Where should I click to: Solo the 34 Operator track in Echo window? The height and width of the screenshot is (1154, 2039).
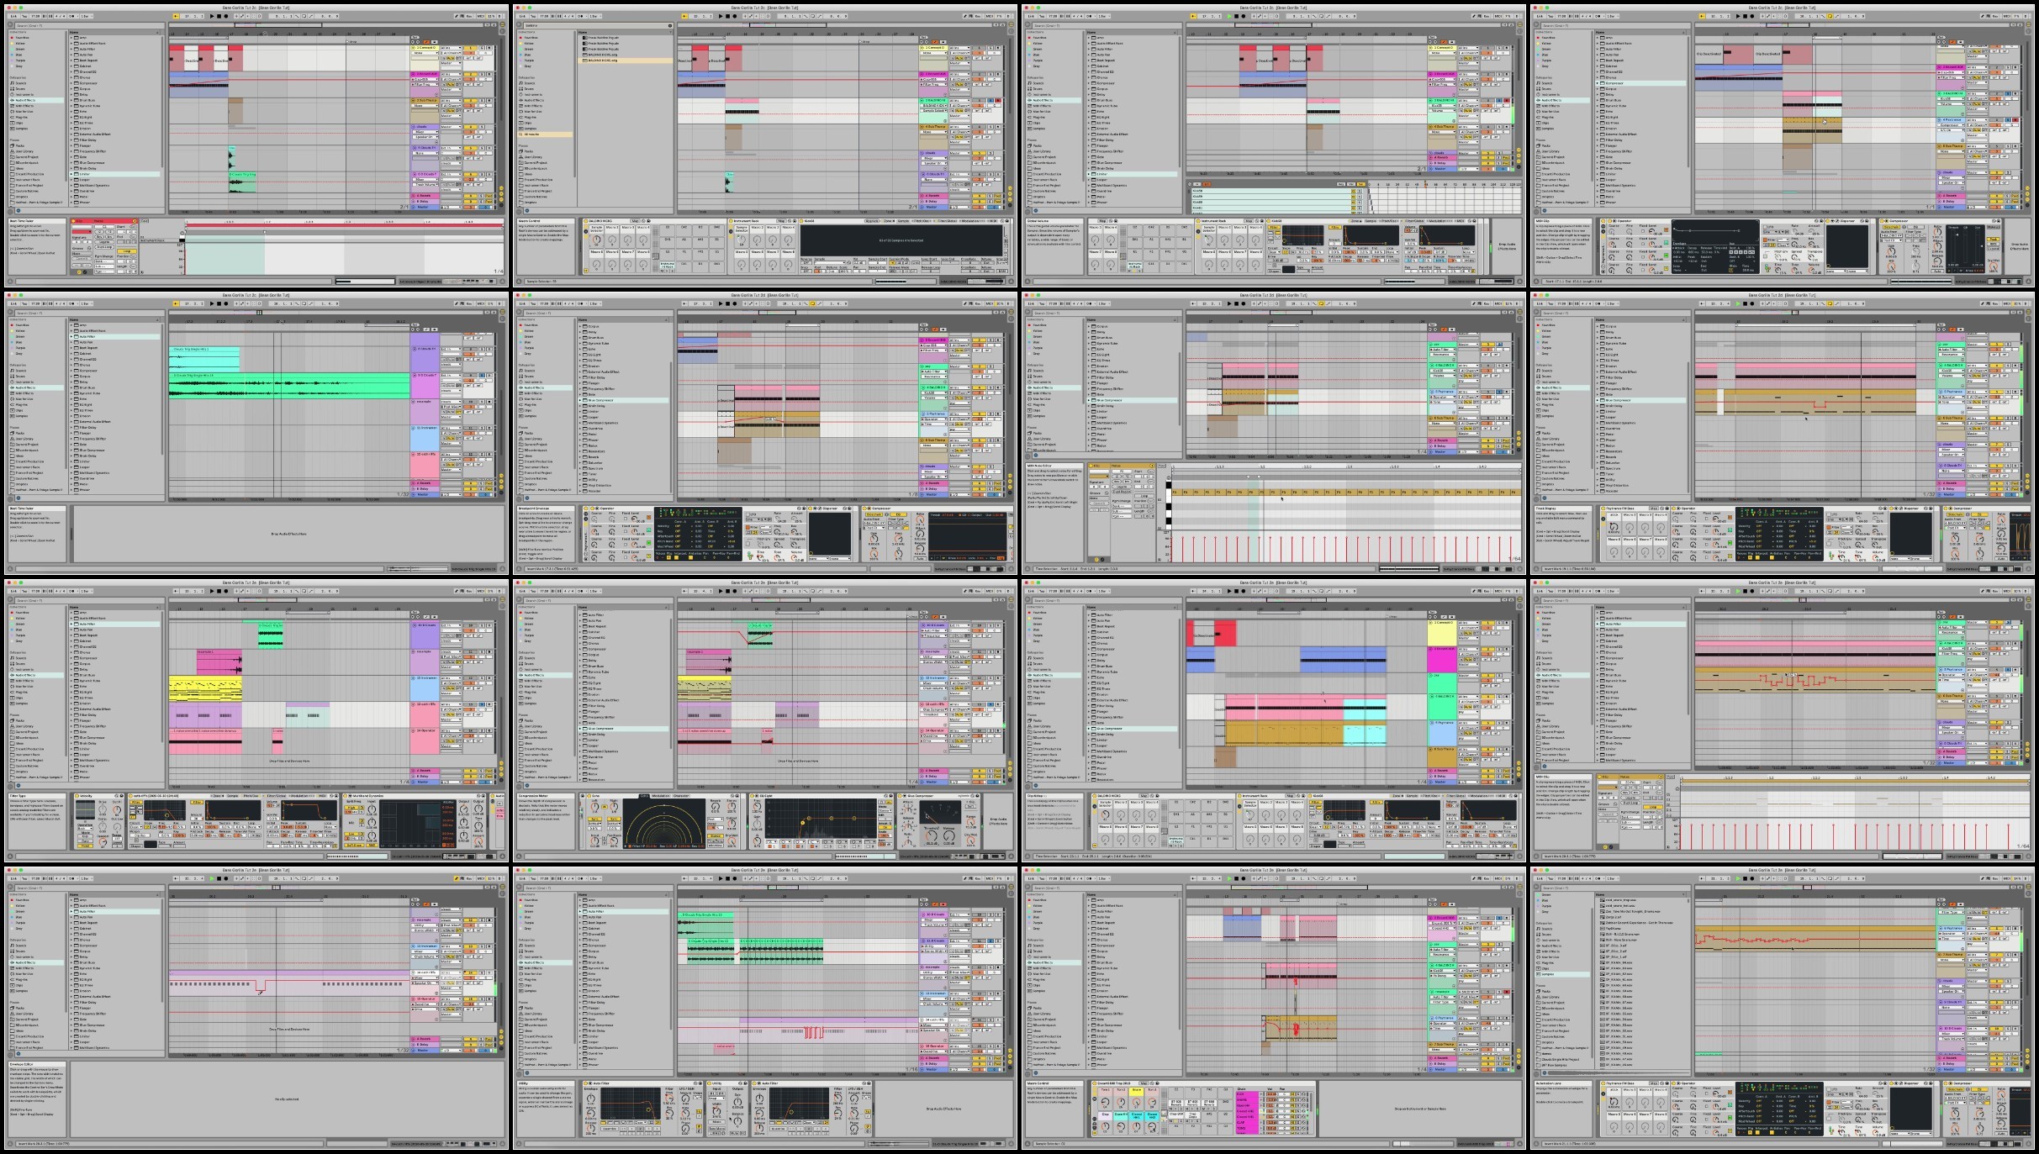coord(990,730)
